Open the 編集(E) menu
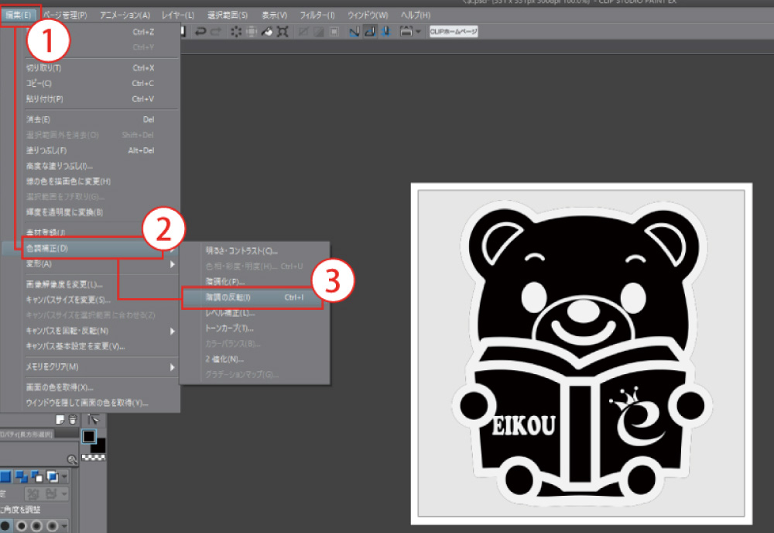Viewport: 774px width, 533px height. tap(19, 15)
